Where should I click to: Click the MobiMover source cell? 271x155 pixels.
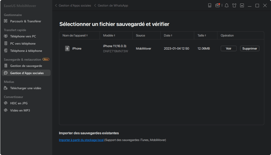(x=143, y=48)
